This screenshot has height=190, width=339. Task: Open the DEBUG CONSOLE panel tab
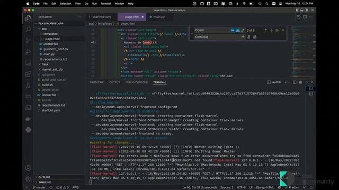tap(137, 82)
